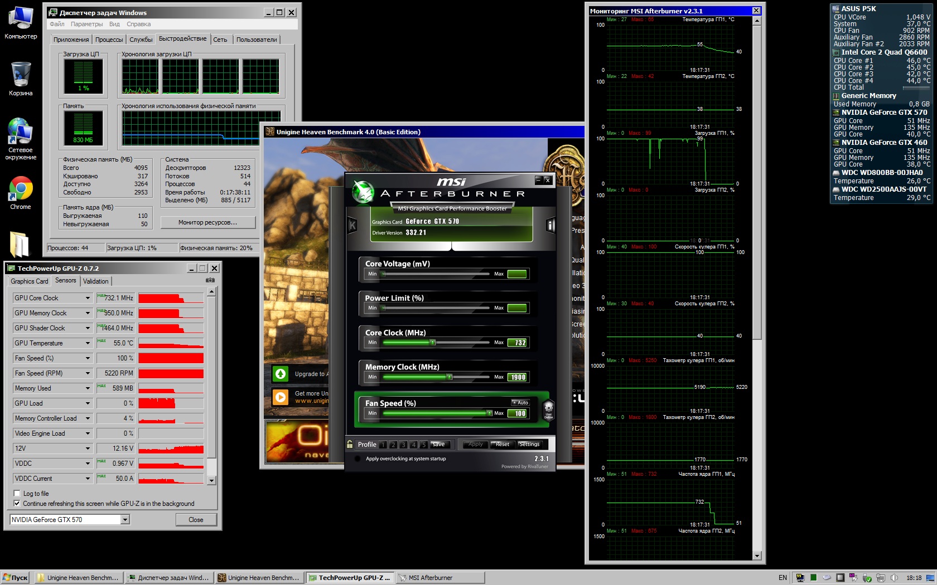This screenshot has height=585, width=937.
Task: Click the Task Manager green grid tray icon
Action: (814, 578)
